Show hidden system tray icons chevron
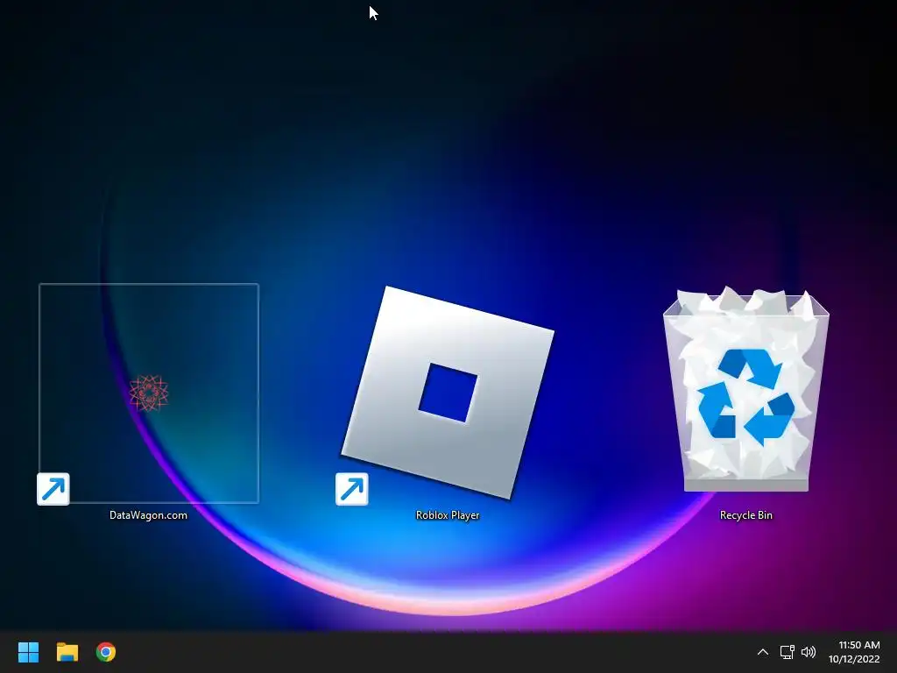The width and height of the screenshot is (897, 673). [763, 652]
